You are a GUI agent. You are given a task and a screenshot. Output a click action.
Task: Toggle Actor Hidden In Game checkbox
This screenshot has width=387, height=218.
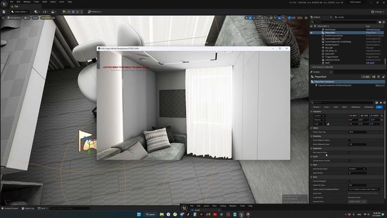(x=350, y=140)
